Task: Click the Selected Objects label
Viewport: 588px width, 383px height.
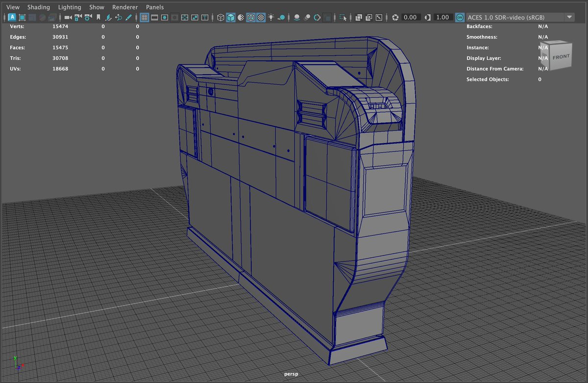Action: click(x=488, y=79)
